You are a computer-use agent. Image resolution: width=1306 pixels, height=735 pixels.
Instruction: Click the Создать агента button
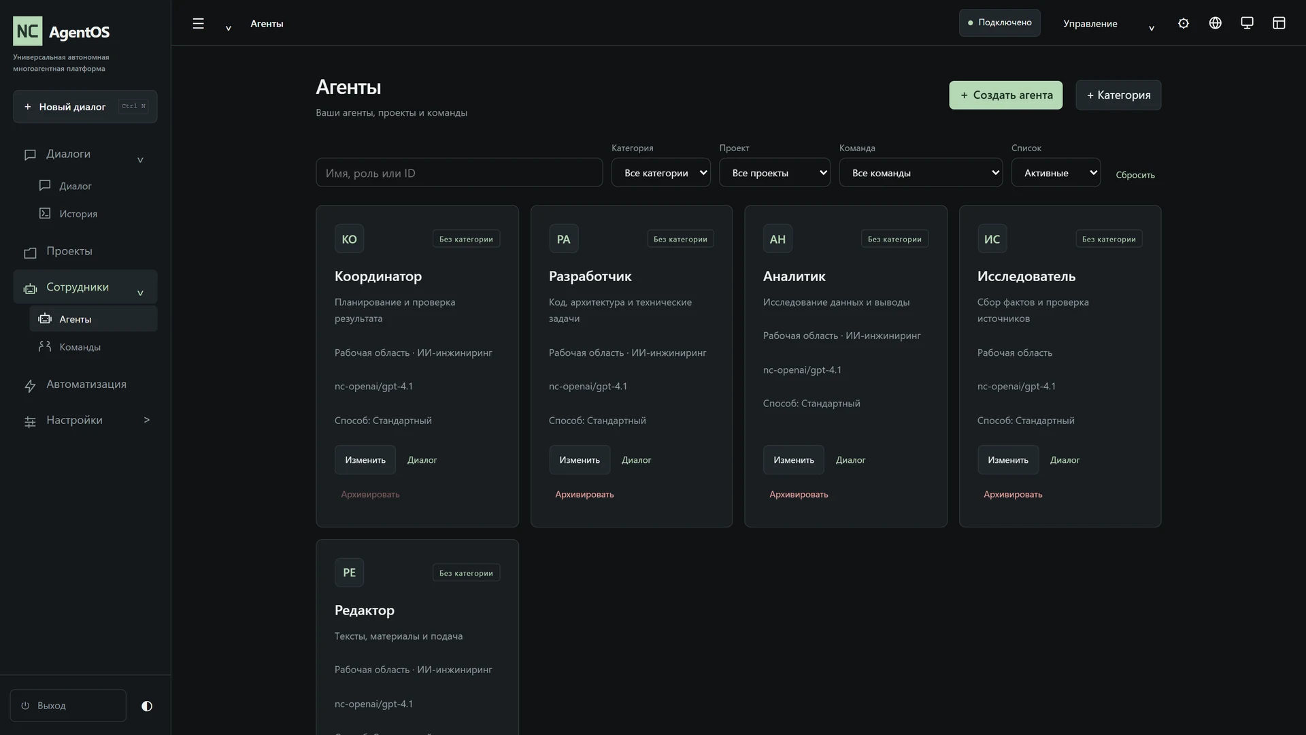(x=1005, y=95)
